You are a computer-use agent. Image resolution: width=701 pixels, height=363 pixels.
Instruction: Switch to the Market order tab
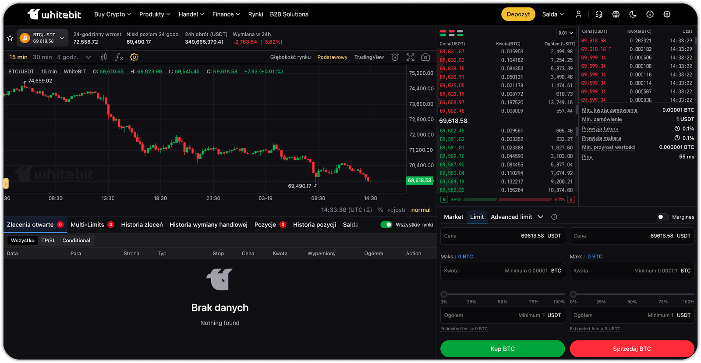point(453,217)
